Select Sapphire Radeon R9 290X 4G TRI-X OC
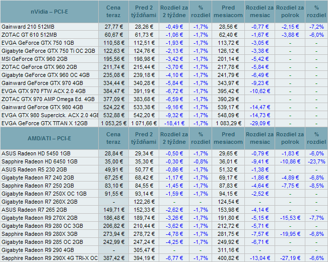Viewport: 328px width, 262px height. click(49, 258)
